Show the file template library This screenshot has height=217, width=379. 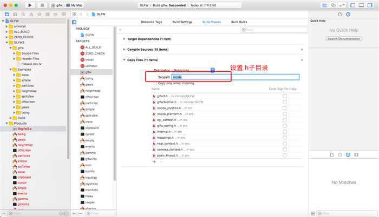331,155
